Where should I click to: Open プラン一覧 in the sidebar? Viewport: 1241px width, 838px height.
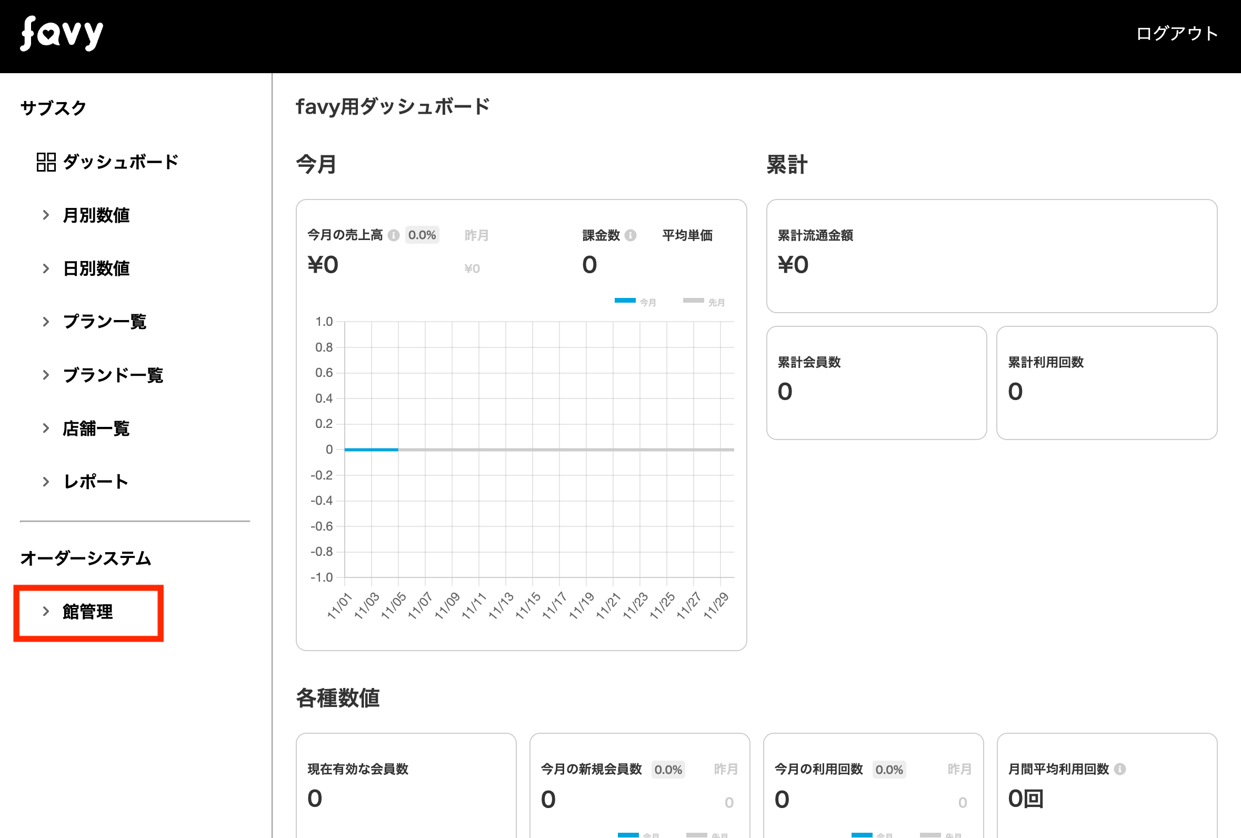(105, 322)
